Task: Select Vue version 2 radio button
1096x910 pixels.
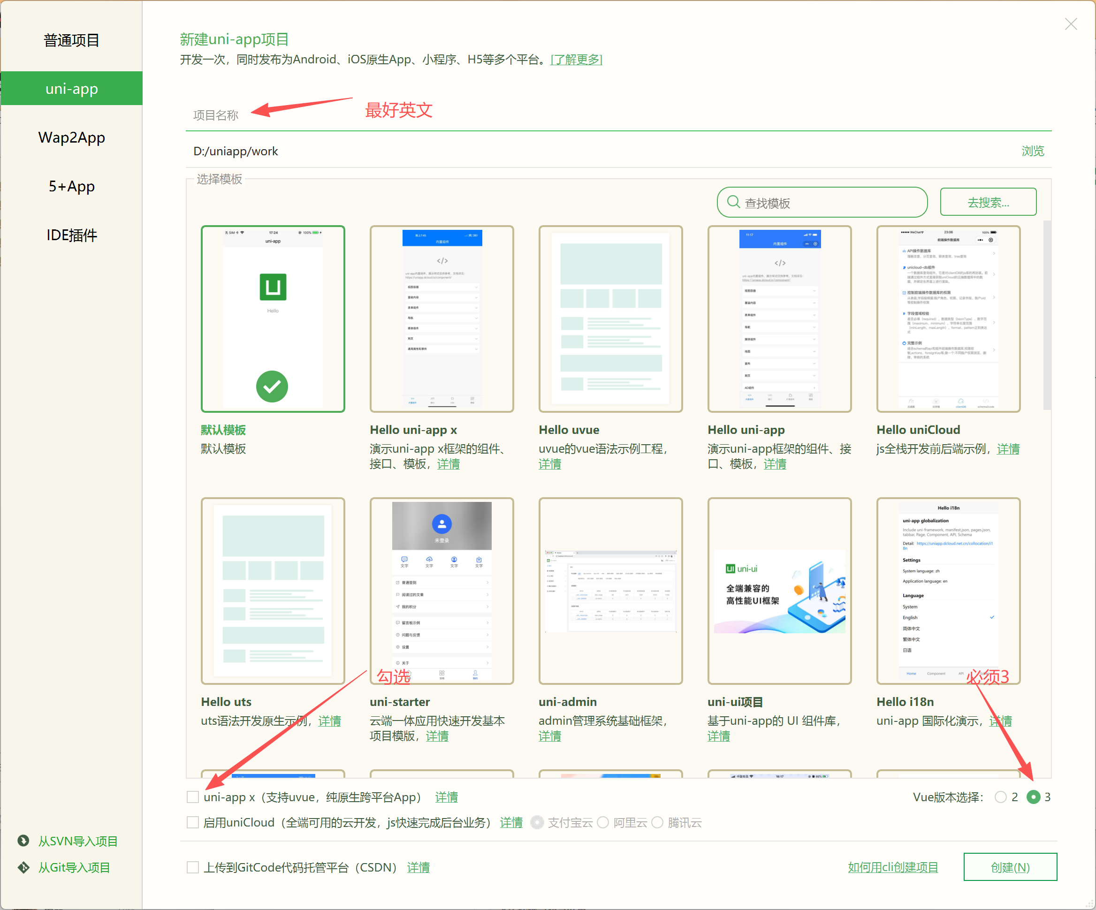Action: (x=1000, y=797)
